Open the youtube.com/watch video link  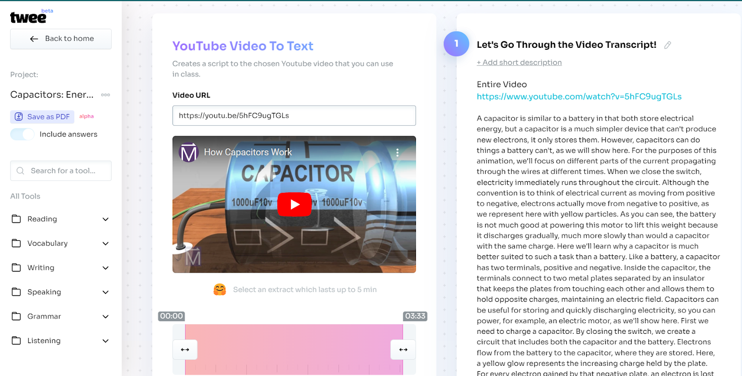579,96
